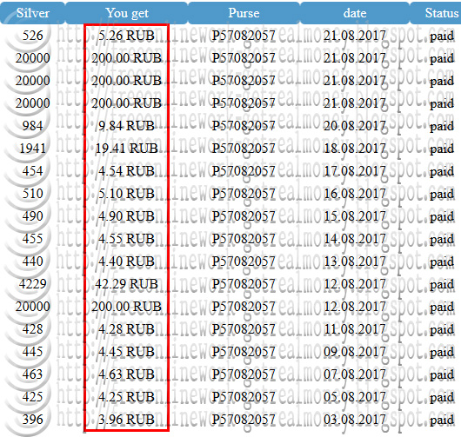
Task: Select the date 16.08.2017
Action: 355,194
